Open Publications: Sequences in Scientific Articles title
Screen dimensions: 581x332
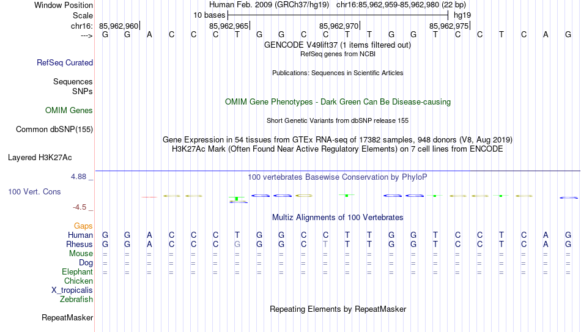(338, 73)
